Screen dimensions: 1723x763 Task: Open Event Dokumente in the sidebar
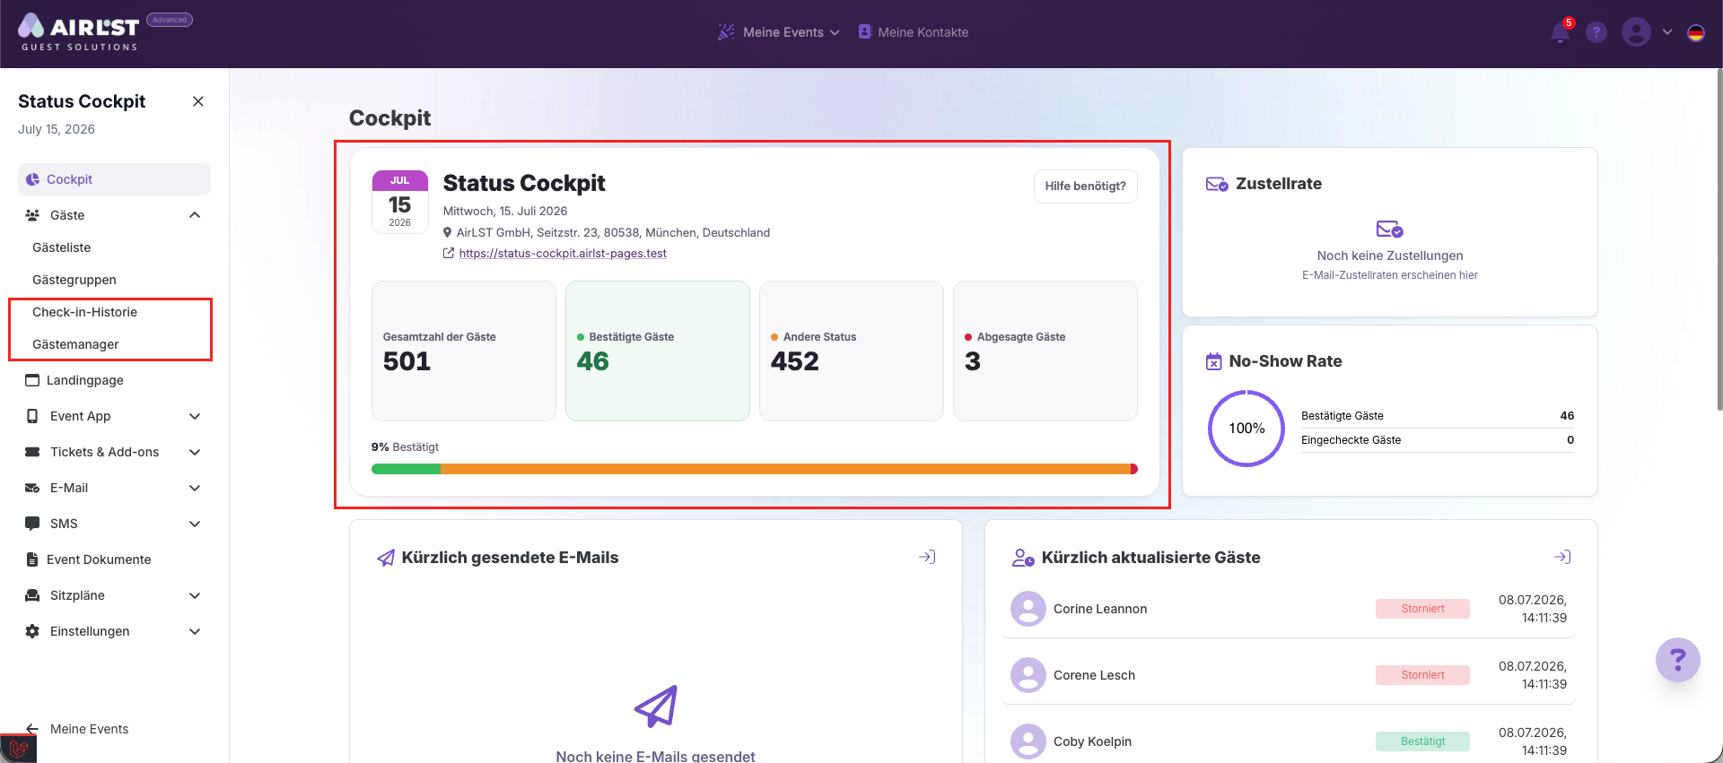[88, 559]
